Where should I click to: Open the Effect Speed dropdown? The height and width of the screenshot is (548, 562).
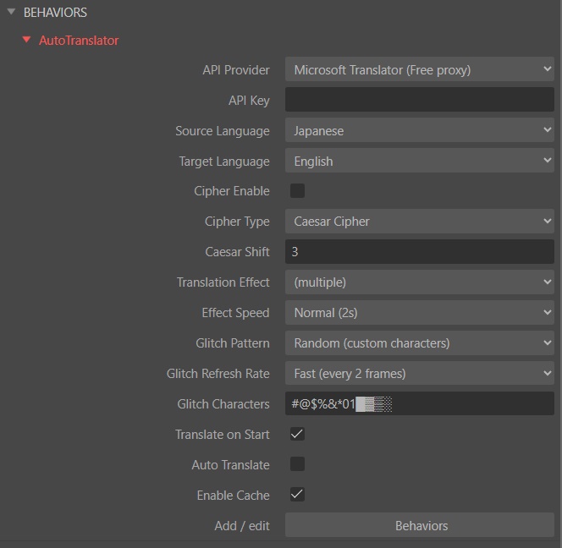(419, 313)
